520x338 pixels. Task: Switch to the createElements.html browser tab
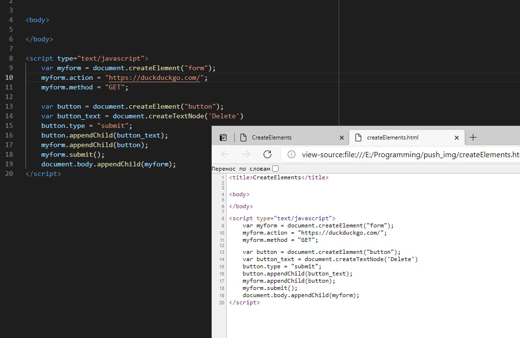406,138
